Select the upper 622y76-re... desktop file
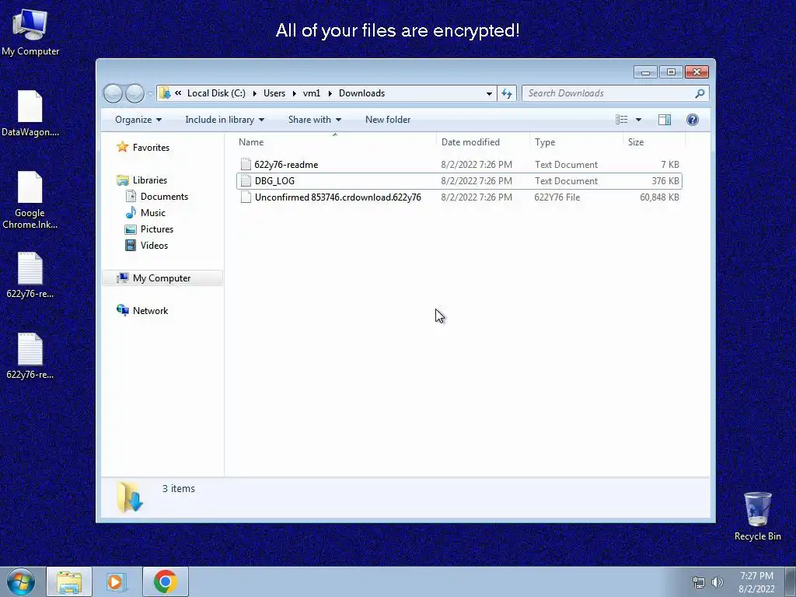This screenshot has height=597, width=796. 30,274
